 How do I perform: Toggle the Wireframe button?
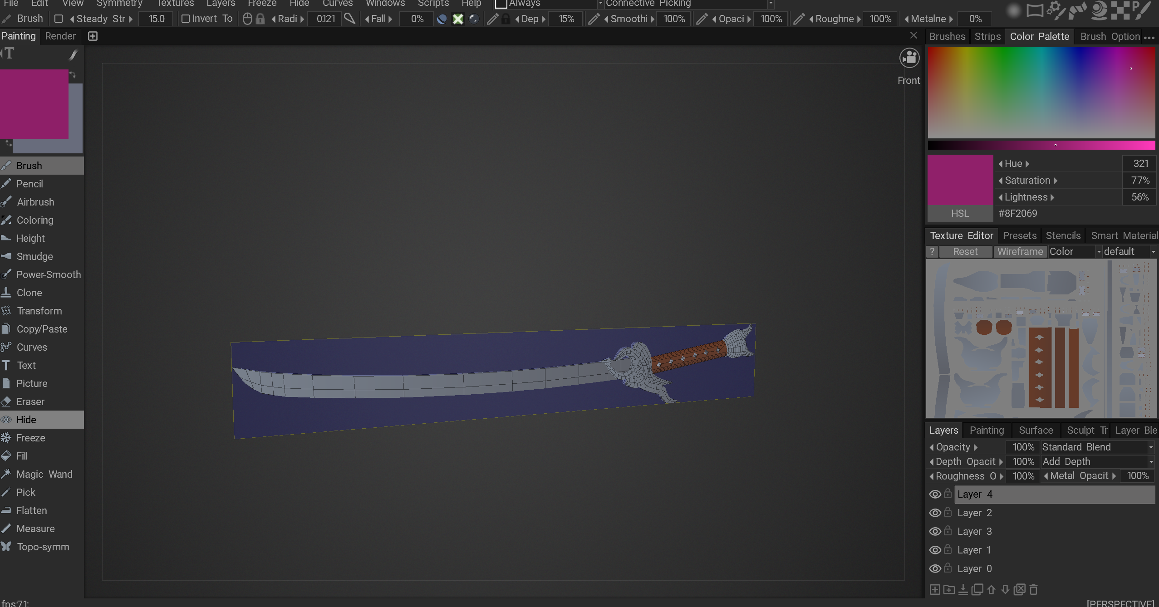(x=1020, y=251)
